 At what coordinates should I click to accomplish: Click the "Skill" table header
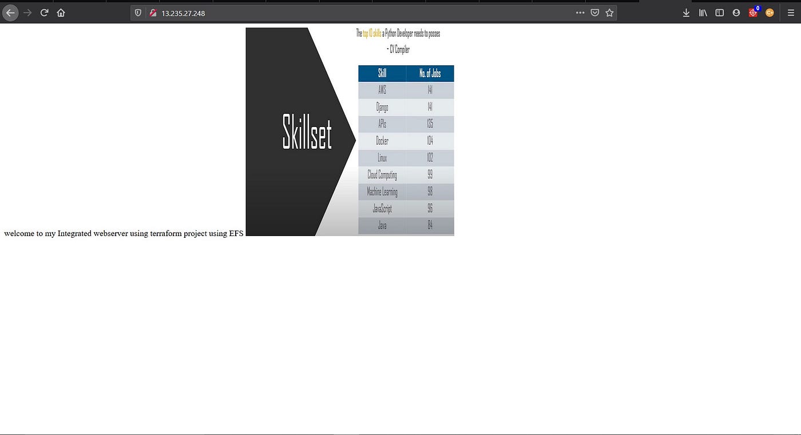[382, 73]
